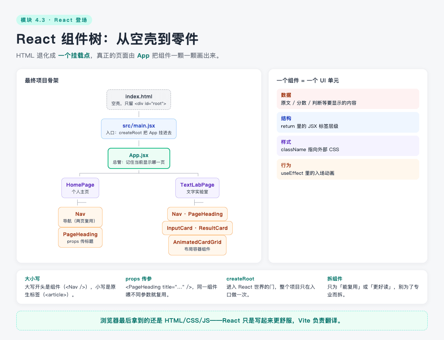The width and height of the screenshot is (444, 340).
Task: Select the AnimatedCardGrid node
Action: coord(197,245)
